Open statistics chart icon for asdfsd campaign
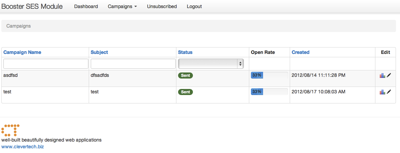Screen dimensions: 400x153 coord(382,75)
